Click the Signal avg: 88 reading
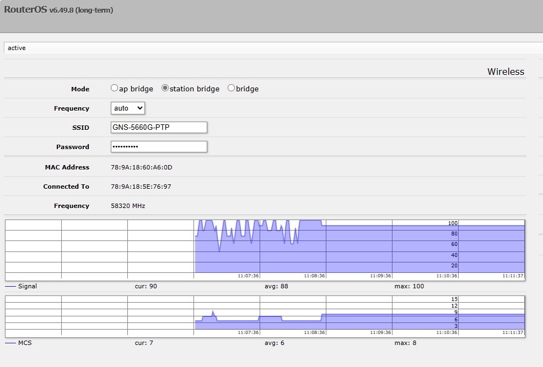This screenshot has width=543, height=367. 276,287
